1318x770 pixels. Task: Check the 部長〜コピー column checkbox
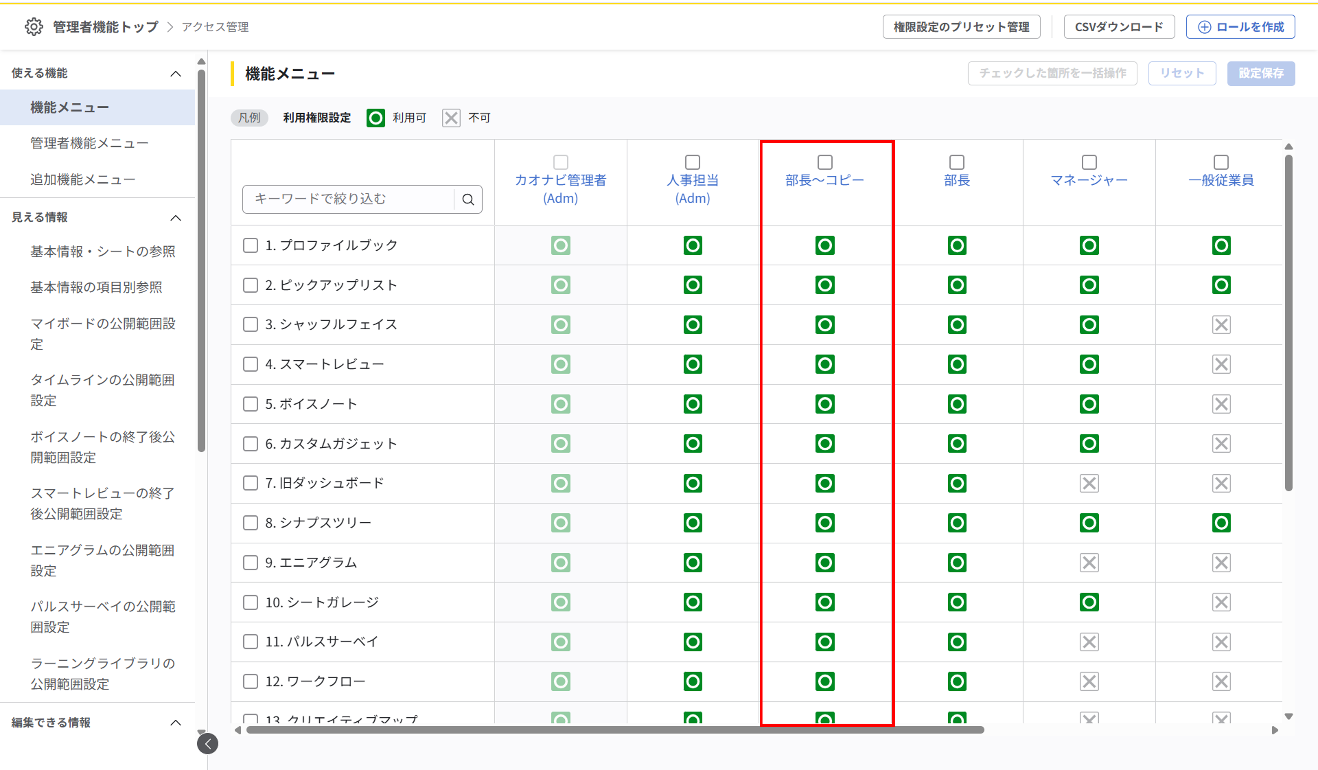(x=825, y=162)
